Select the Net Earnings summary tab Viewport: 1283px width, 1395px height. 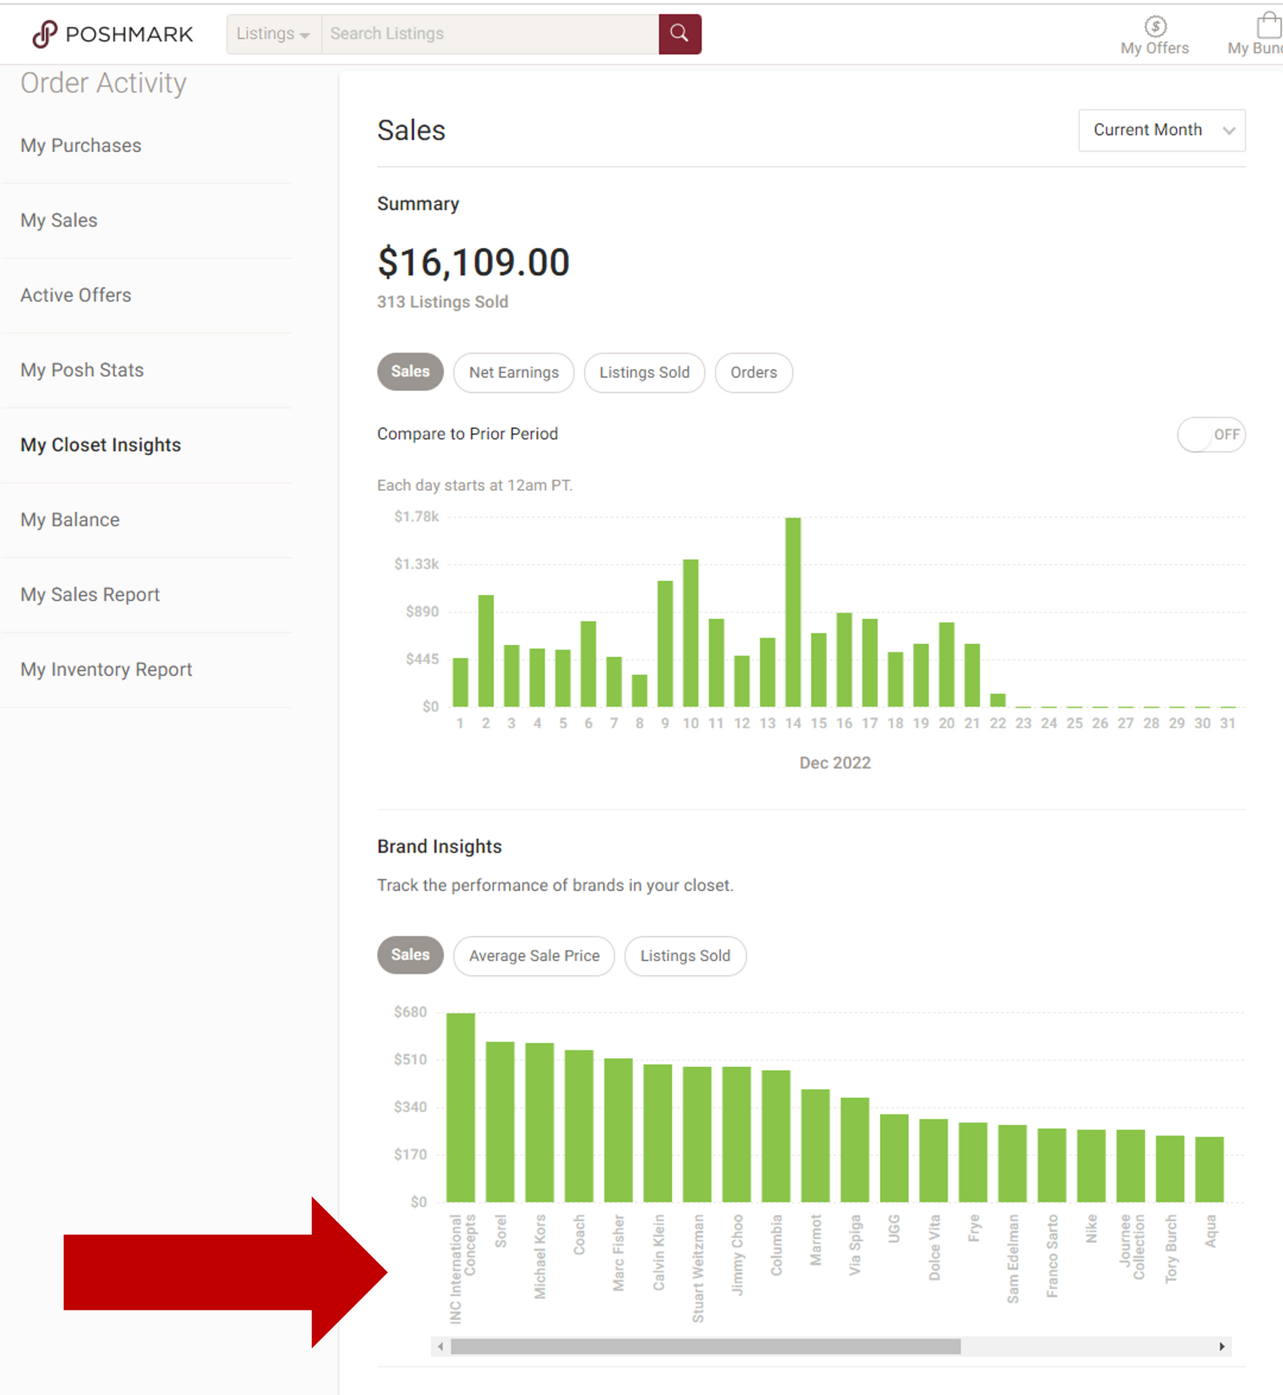(514, 373)
